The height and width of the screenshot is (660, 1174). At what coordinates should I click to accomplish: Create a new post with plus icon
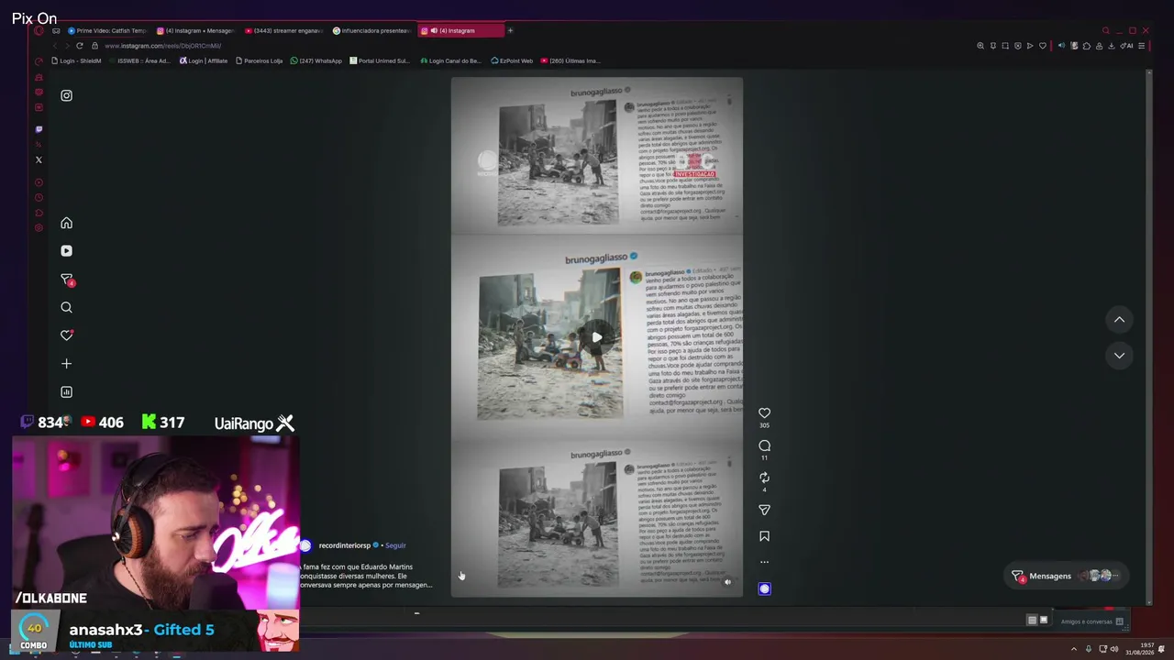click(x=66, y=364)
